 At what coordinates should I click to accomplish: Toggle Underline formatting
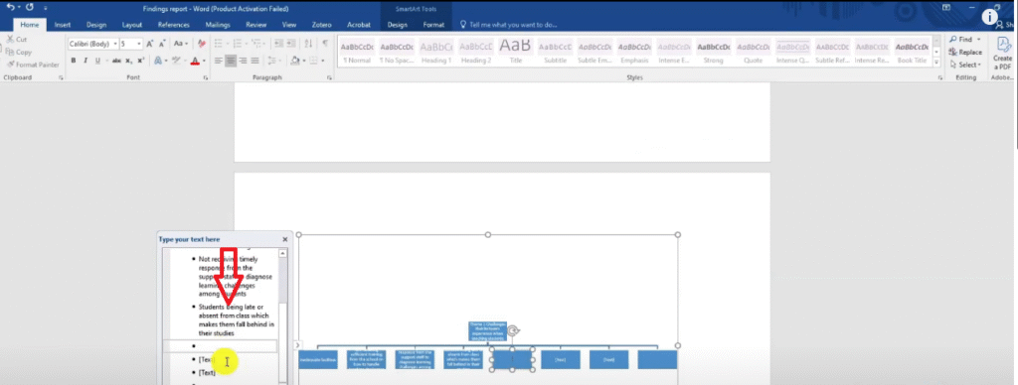tap(97, 61)
